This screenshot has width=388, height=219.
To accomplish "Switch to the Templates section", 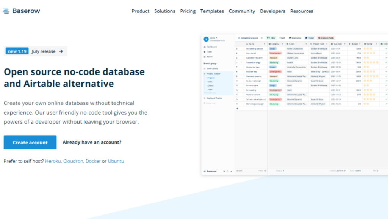I will [212, 11].
